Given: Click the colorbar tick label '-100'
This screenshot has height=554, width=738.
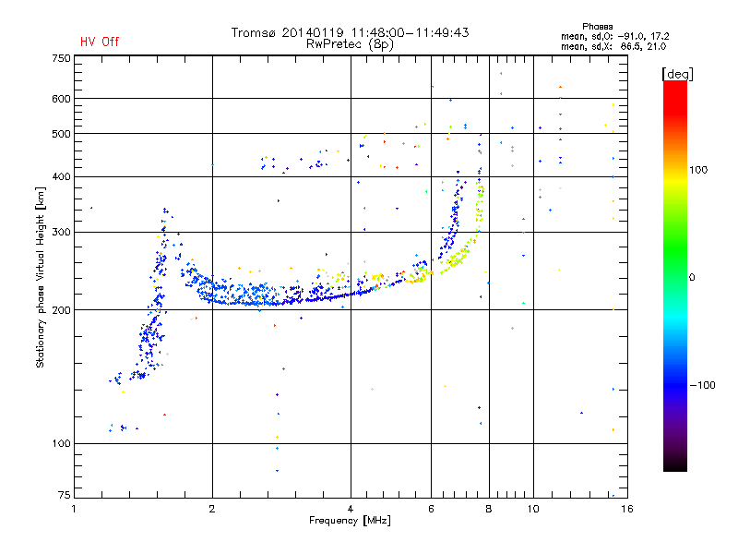Looking at the screenshot, I should pyautogui.click(x=702, y=385).
